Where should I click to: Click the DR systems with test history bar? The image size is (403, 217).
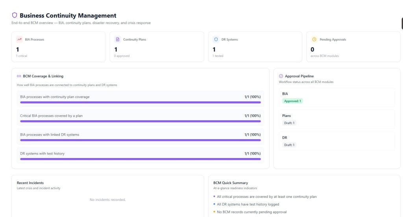click(140, 159)
